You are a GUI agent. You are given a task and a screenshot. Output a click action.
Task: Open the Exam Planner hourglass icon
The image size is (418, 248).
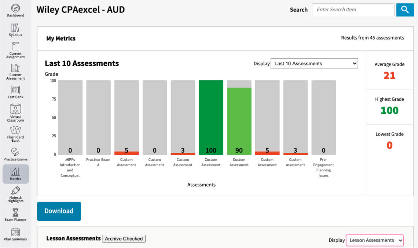tap(15, 212)
